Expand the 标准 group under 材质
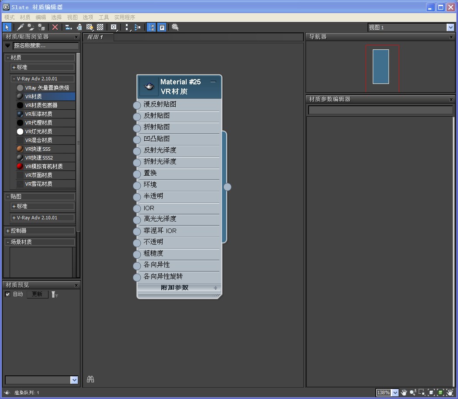Image resolution: width=458 pixels, height=399 pixels. 14,67
